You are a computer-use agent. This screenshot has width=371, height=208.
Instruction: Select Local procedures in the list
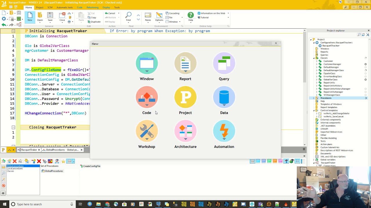coord(15,168)
